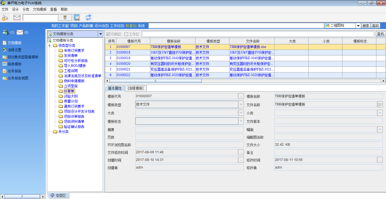
Task: Open the 二维图档 search type dropdown
Action: [358, 26]
